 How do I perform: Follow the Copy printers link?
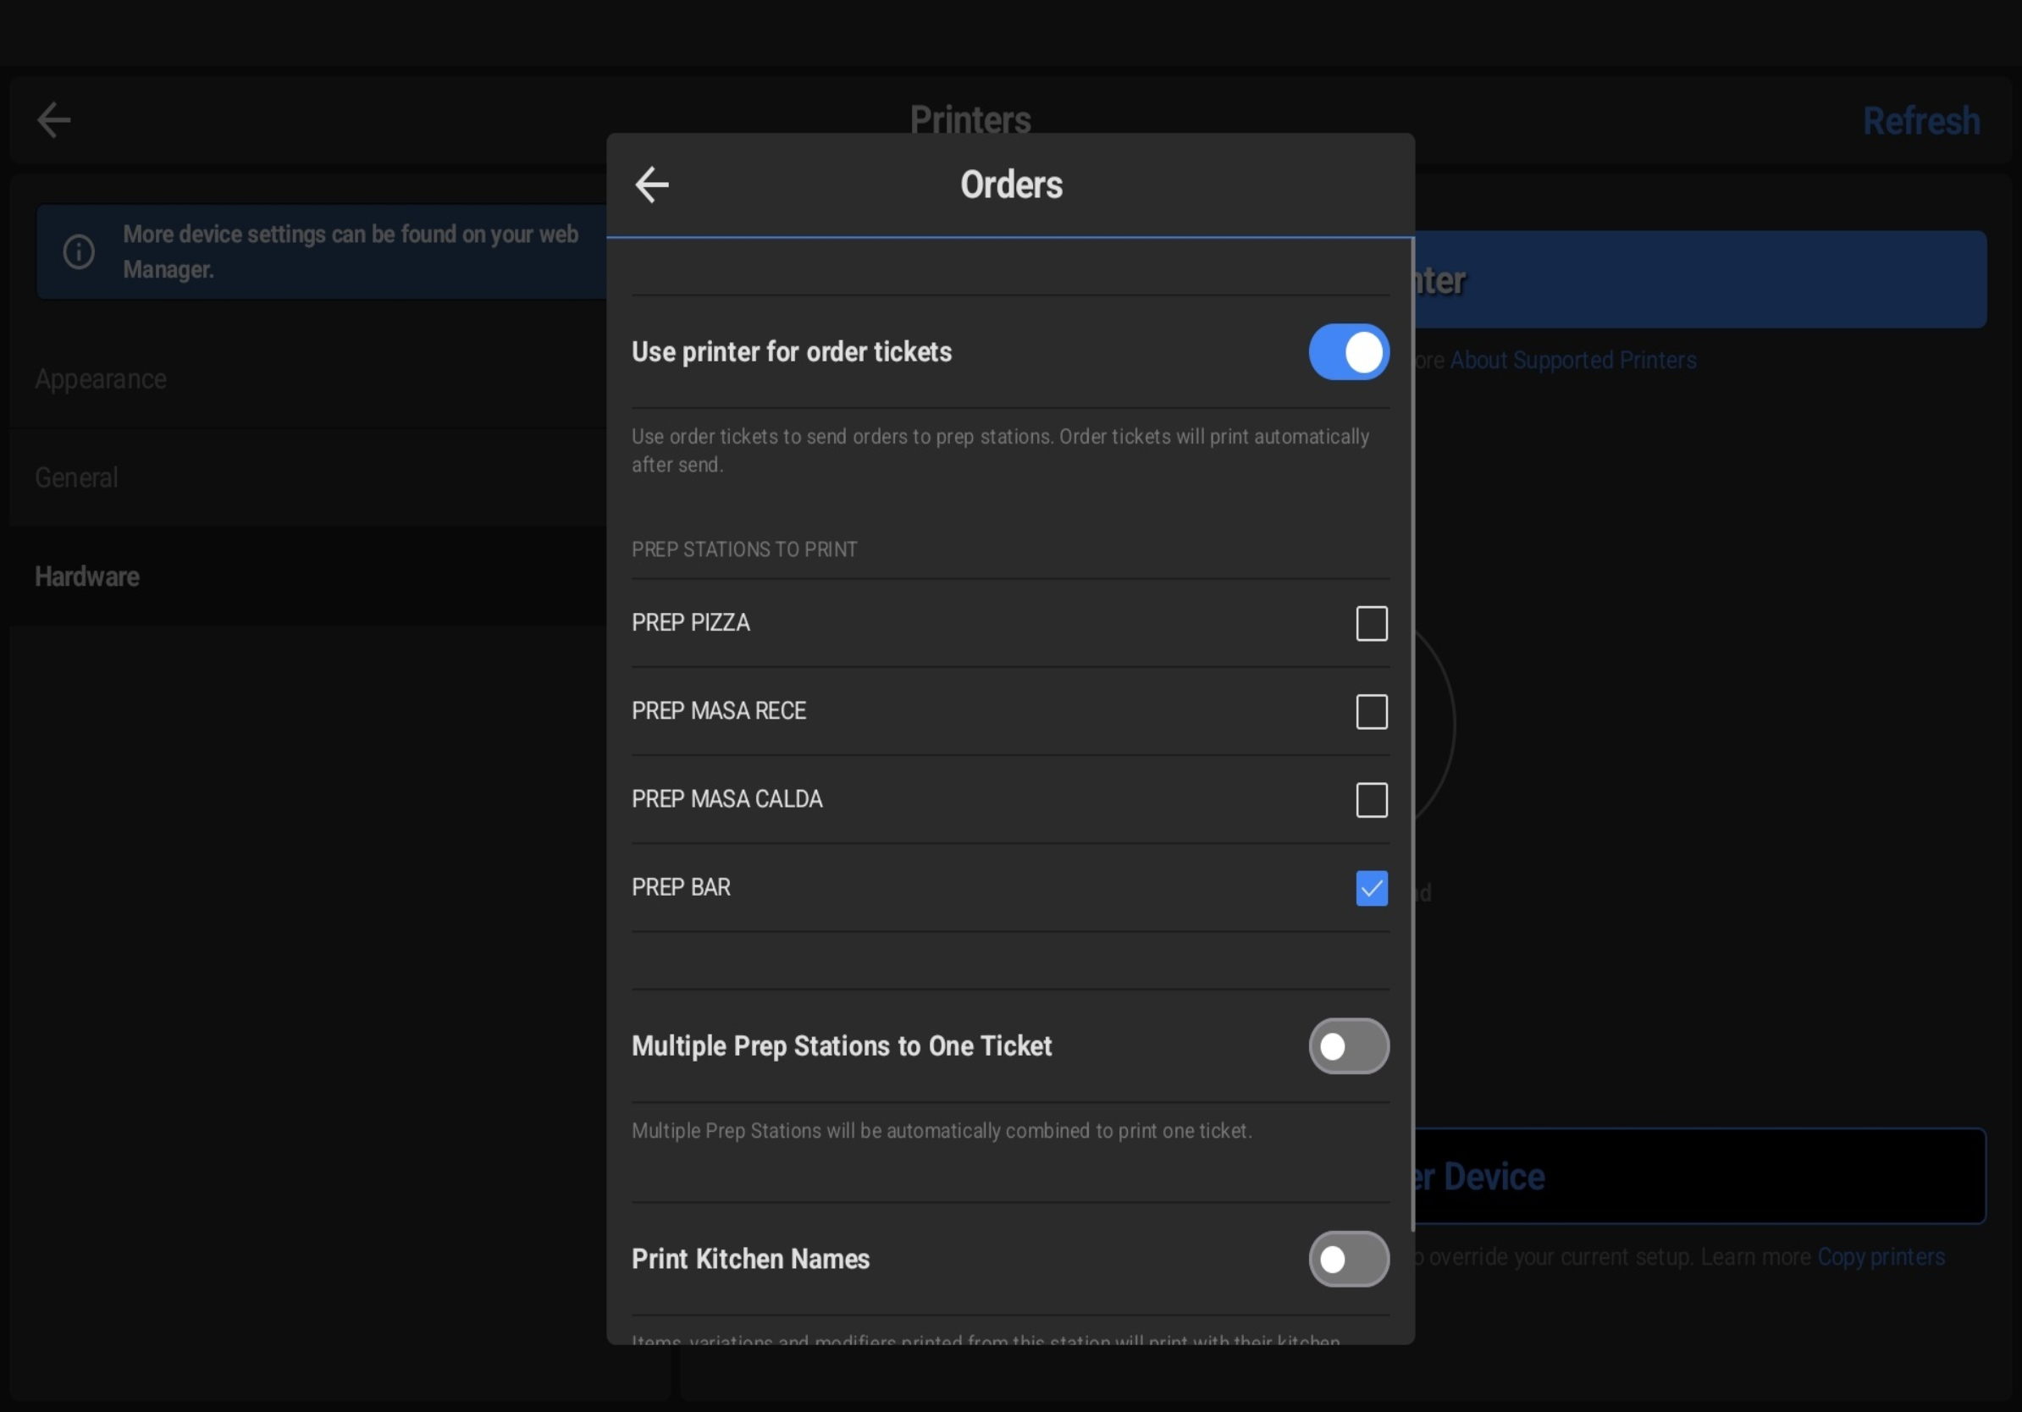pyautogui.click(x=1881, y=1257)
